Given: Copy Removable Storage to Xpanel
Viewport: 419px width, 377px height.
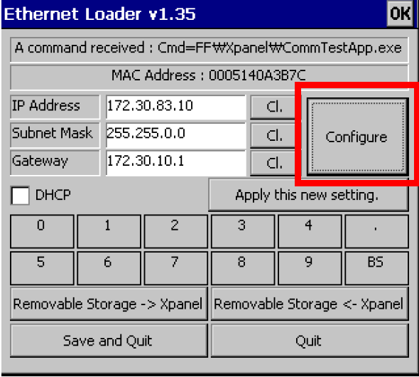Looking at the screenshot, I should [109, 304].
